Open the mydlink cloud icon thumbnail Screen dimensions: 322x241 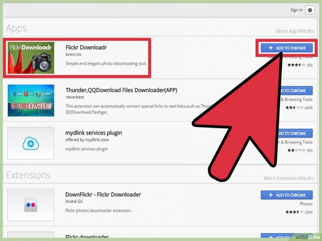click(31, 143)
